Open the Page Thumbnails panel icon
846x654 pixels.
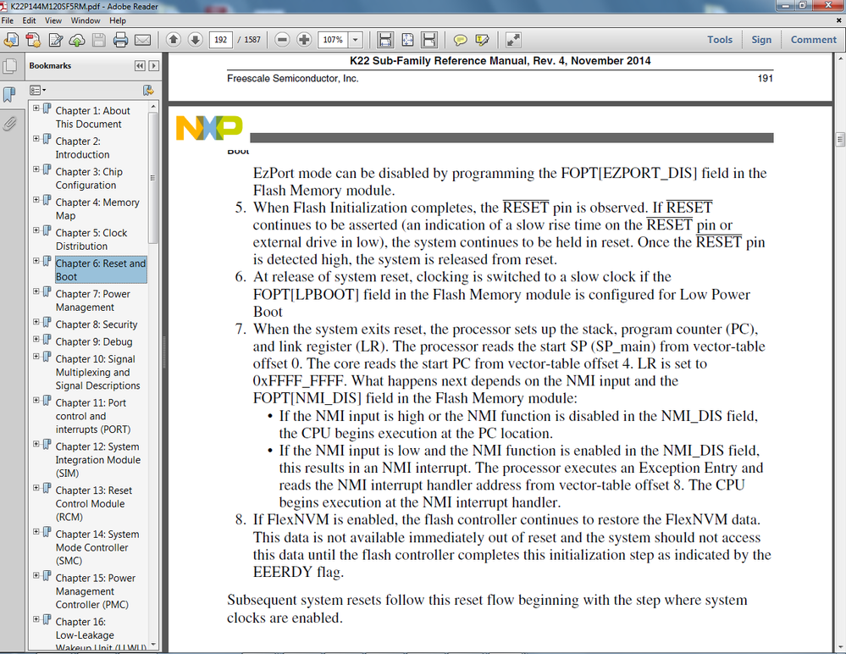9,66
